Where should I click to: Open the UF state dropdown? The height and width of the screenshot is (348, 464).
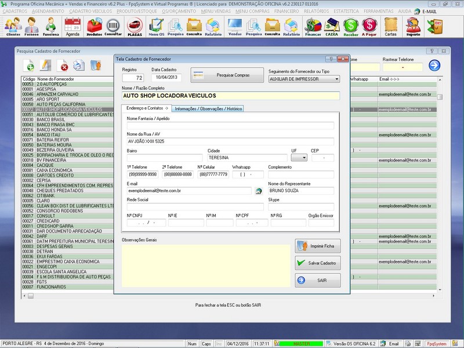299,158
